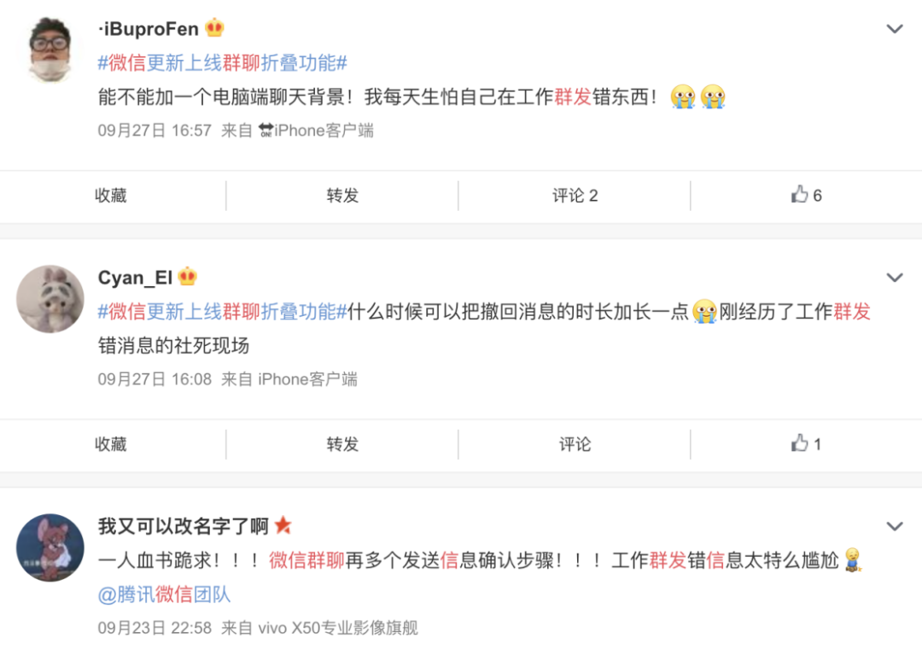Open the @腾讯微信团队 mention link
The image size is (922, 662).
(x=164, y=595)
